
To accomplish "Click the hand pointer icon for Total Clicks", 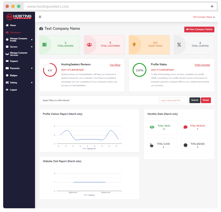I will coord(152,145).
